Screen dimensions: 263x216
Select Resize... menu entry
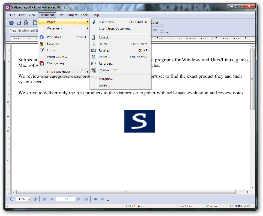click(x=120, y=57)
